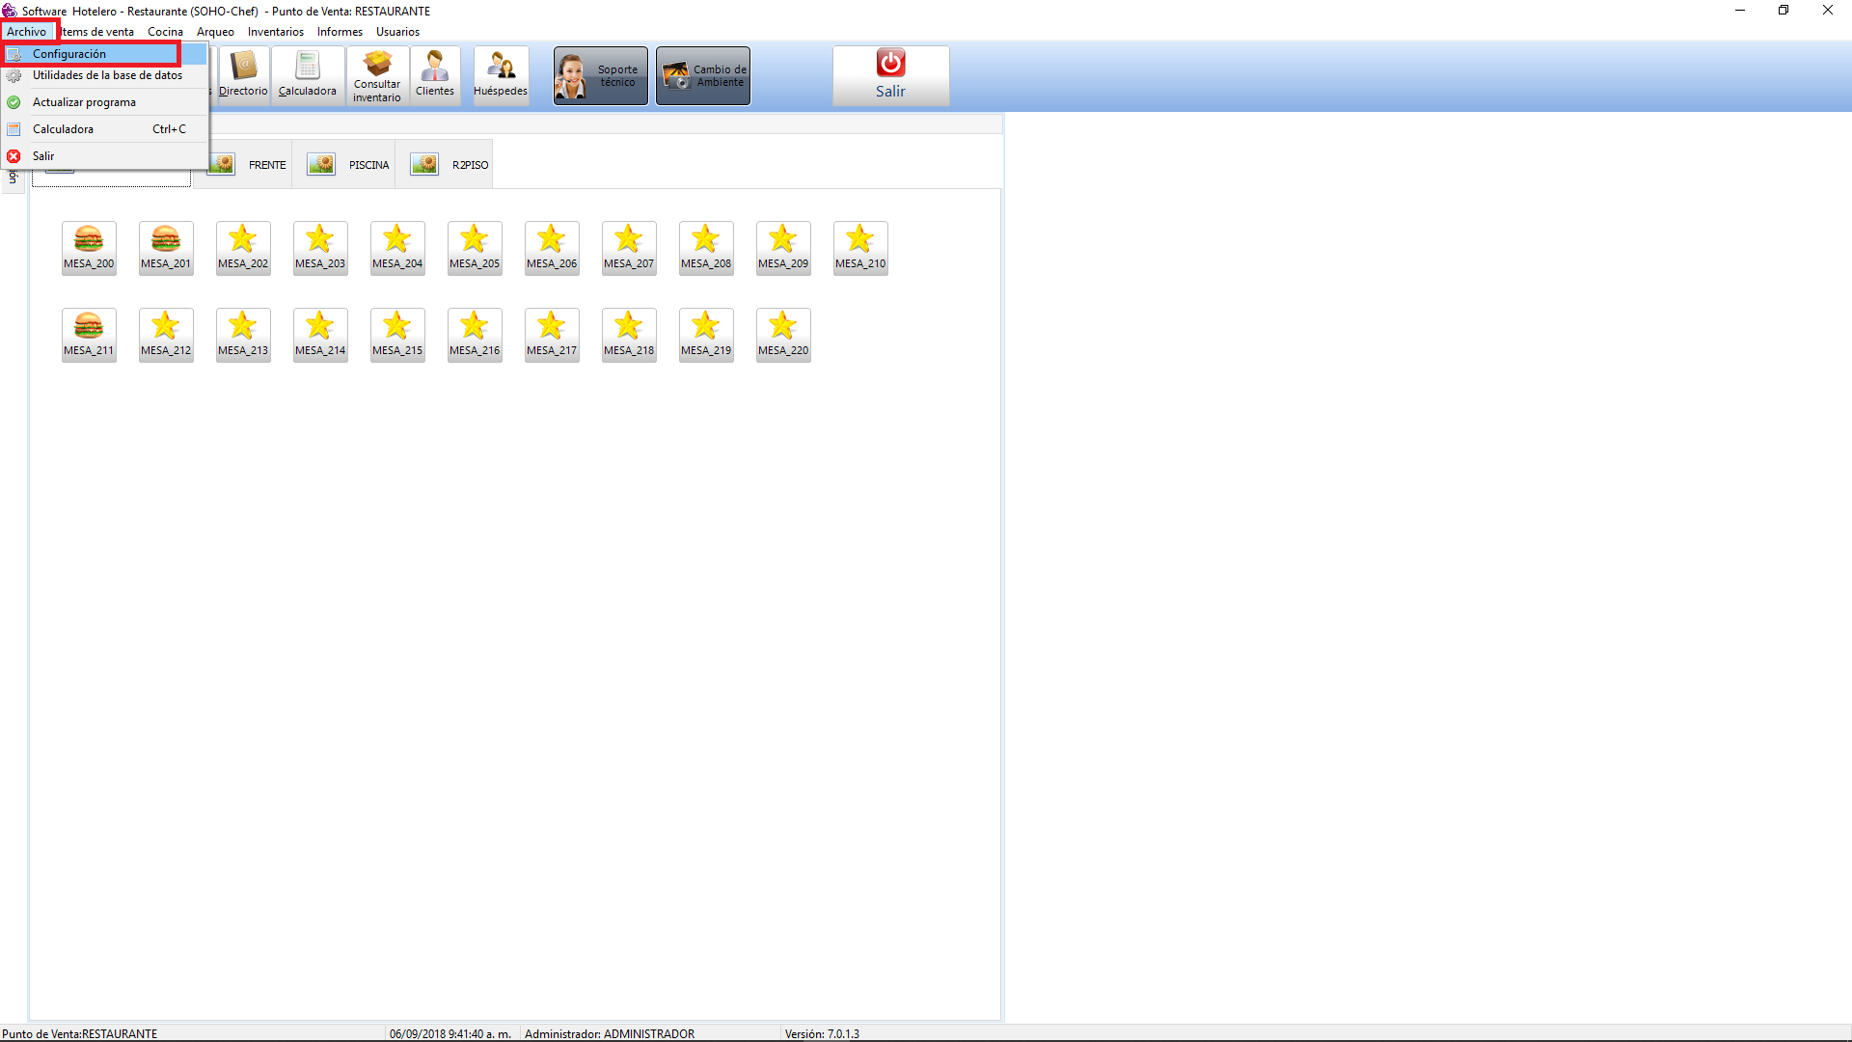Open the Inventarios menu
Viewport: 1852px width, 1042px height.
point(275,32)
